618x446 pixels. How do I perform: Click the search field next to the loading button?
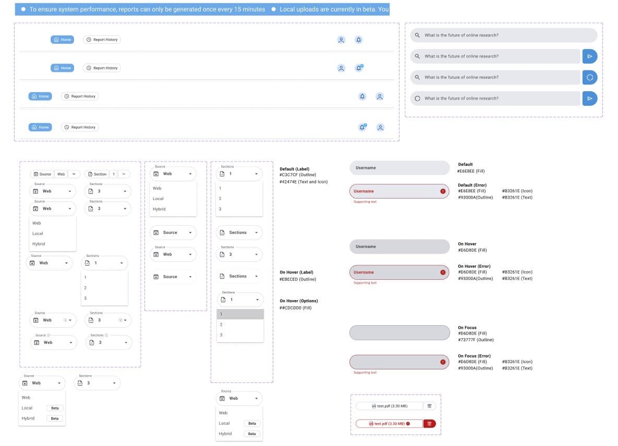click(x=495, y=78)
